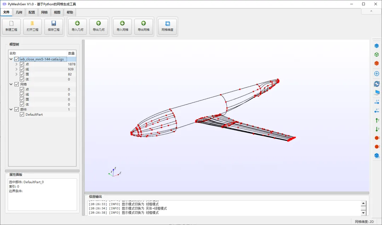Import a mesh with 导入网格
Image resolution: width=382 pixels, height=225 pixels.
point(122,26)
